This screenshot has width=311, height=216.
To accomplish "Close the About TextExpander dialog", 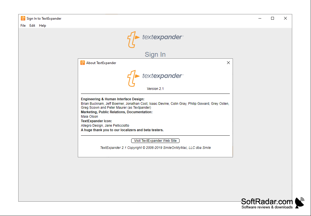I will (x=228, y=63).
